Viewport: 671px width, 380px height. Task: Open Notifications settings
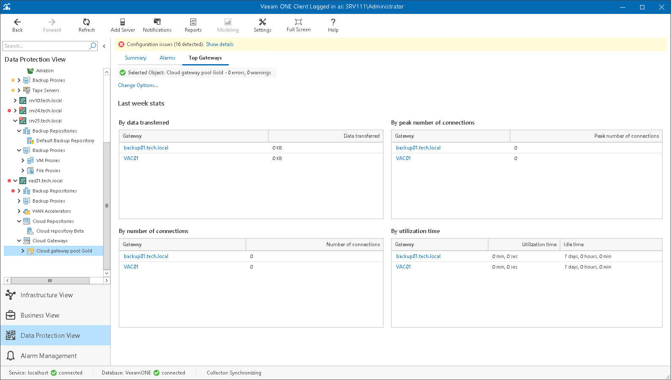click(x=157, y=25)
